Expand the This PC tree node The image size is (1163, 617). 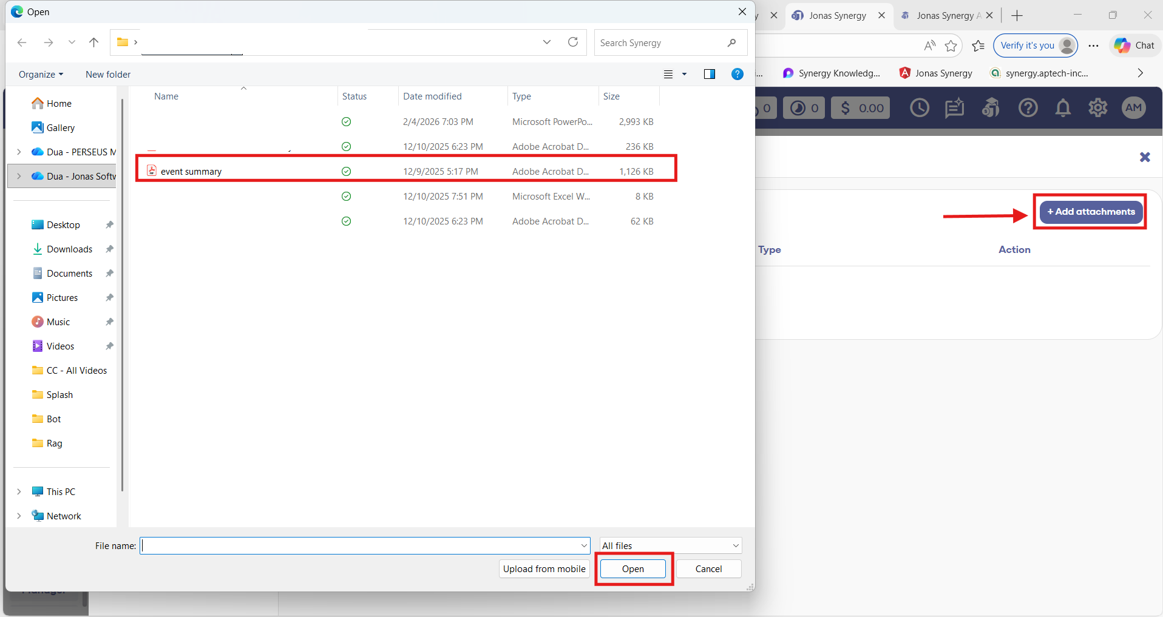pos(19,491)
